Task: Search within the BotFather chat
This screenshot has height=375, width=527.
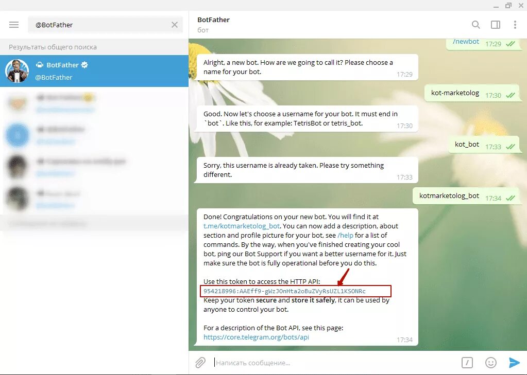Action: [x=475, y=25]
